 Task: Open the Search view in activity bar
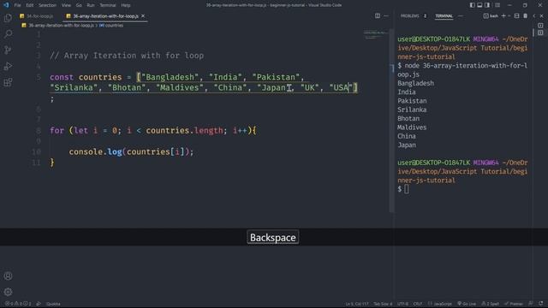(8, 34)
